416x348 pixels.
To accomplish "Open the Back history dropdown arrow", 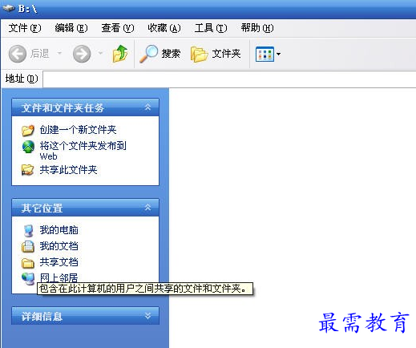I will (59, 53).
